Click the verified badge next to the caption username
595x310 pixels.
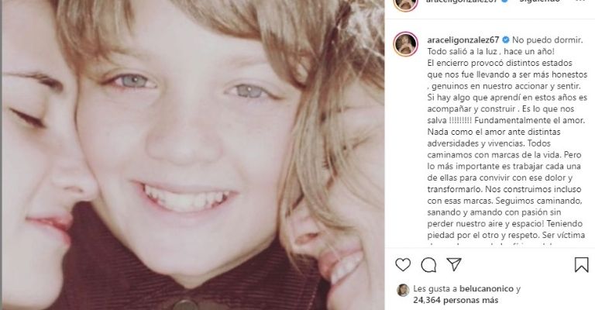pyautogui.click(x=505, y=40)
